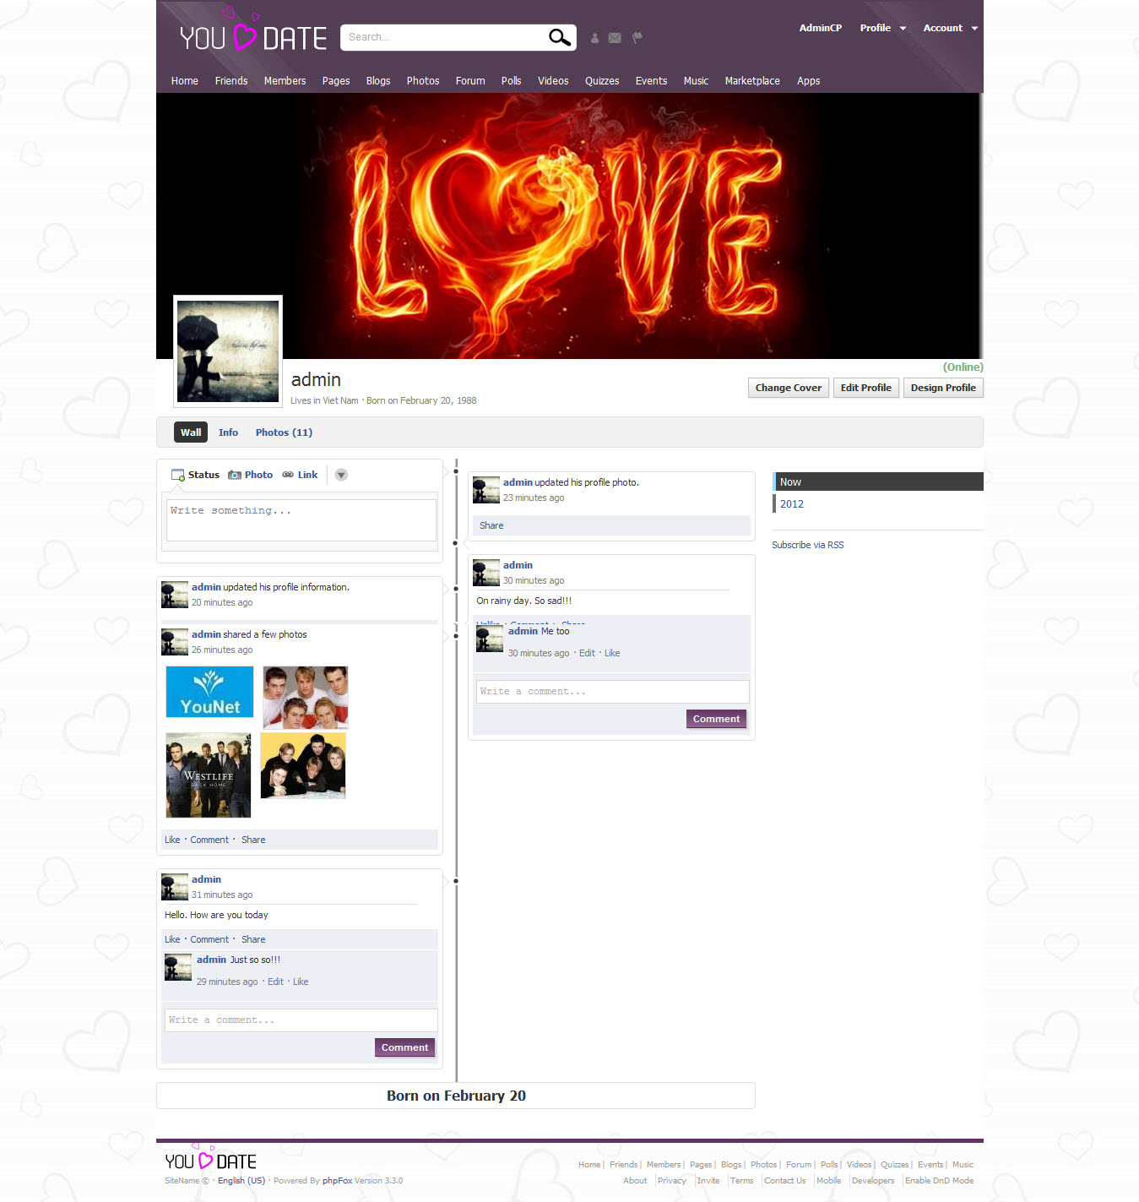Edit the 'Just so so!!!' comment
Viewport: 1139px width, 1202px height.
275,982
